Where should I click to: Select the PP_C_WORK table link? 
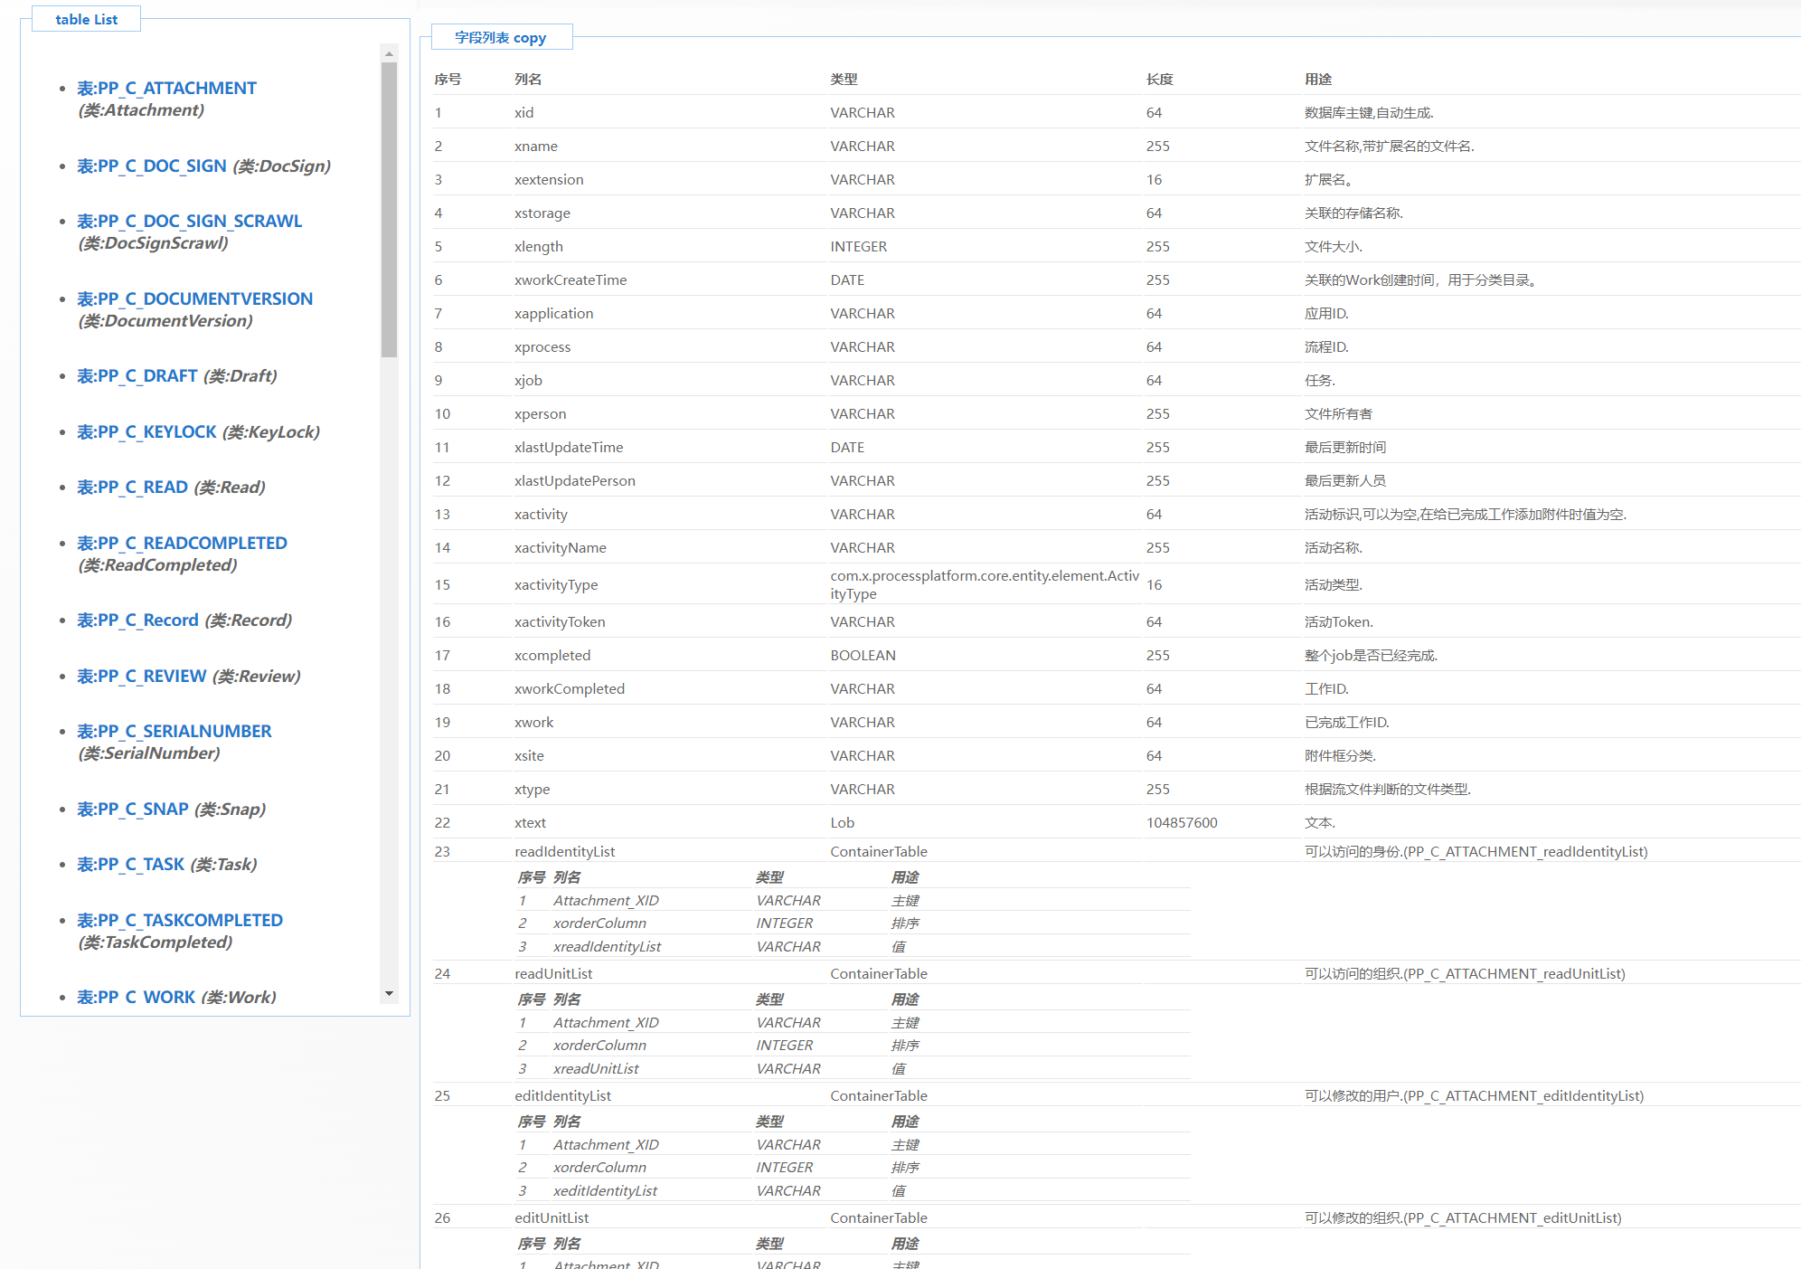(x=136, y=998)
